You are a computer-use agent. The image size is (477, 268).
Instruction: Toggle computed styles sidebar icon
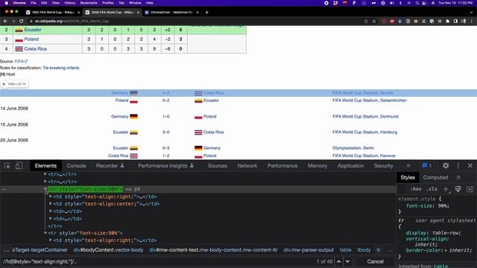coord(470,189)
